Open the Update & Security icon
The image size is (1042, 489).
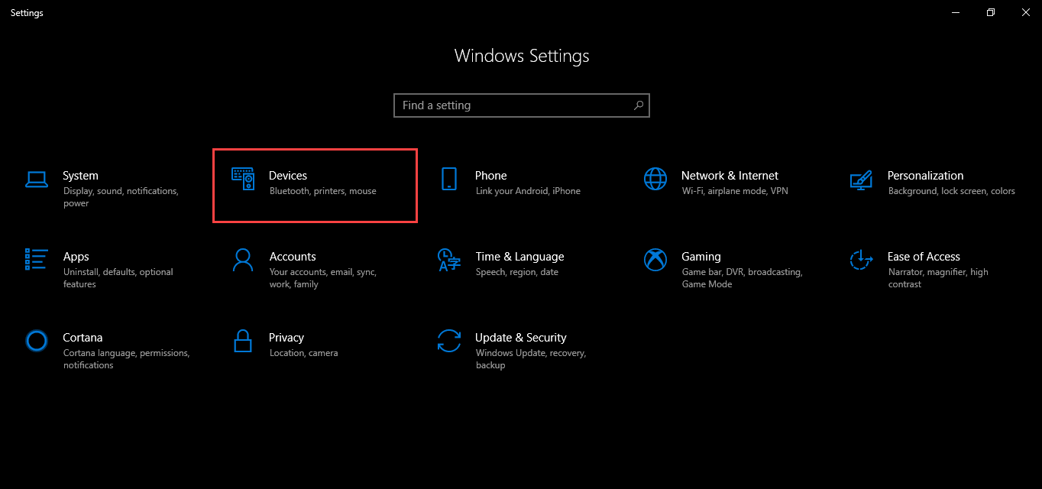point(449,341)
